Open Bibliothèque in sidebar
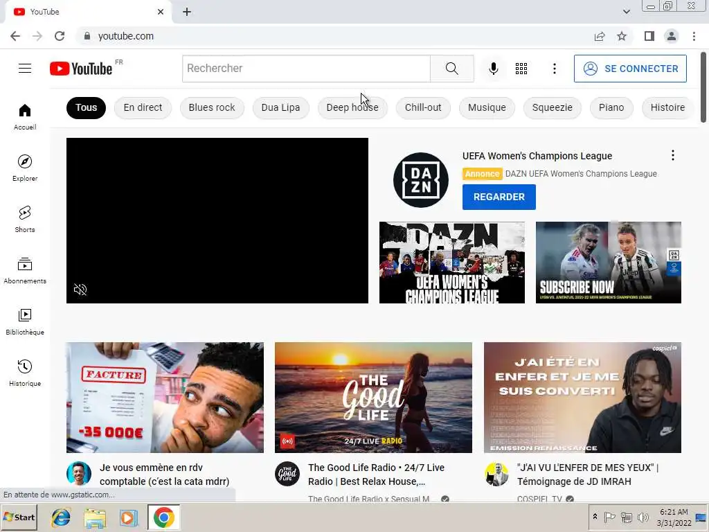The width and height of the screenshot is (709, 532). tap(25, 321)
